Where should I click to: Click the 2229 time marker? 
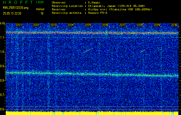coord(157,25)
